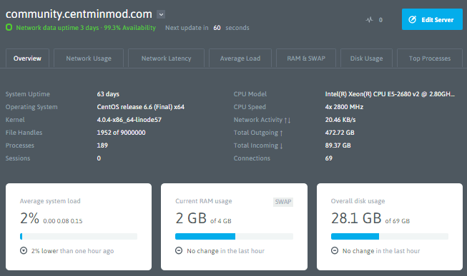Open the Network Latency tab
The width and height of the screenshot is (467, 276).
click(166, 58)
